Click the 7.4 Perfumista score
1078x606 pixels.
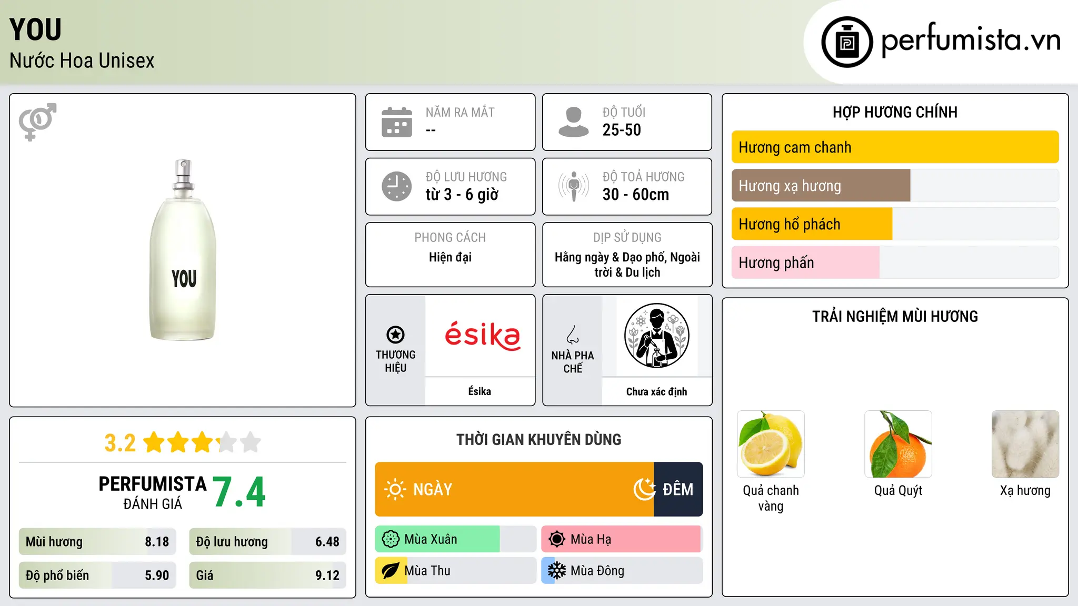coord(239,492)
